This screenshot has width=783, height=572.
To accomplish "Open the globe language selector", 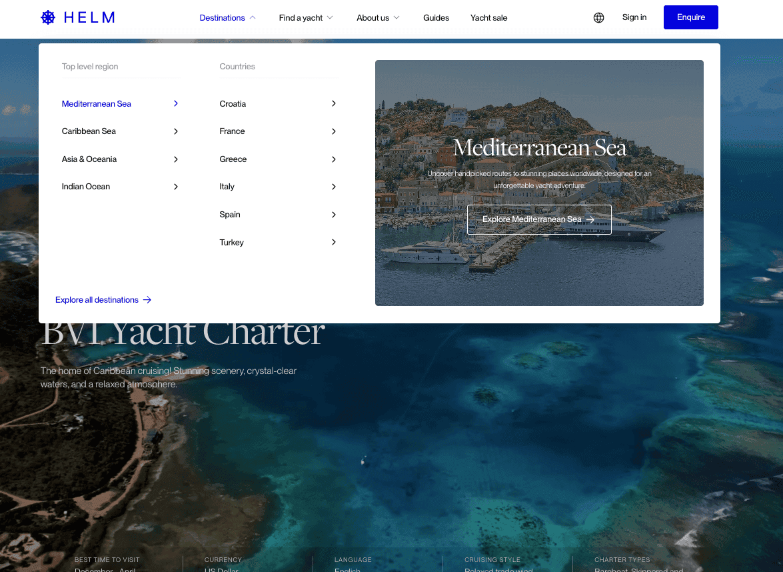I will coord(598,18).
